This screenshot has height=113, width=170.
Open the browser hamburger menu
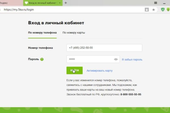[156, 3]
